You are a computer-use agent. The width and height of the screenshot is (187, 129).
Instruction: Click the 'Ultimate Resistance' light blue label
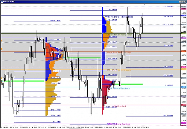120,88
